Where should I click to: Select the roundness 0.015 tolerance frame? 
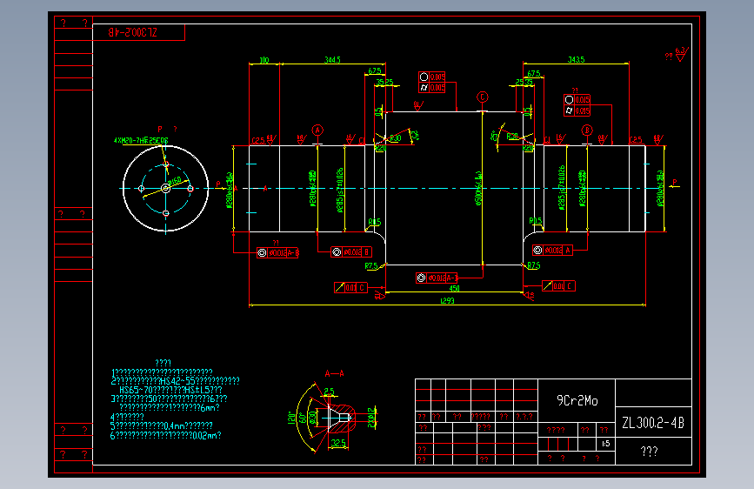[x=577, y=100]
